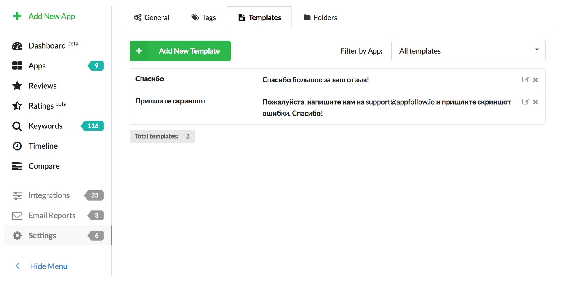Click the edit icon for Спасибо template
Image resolution: width=561 pixels, height=283 pixels.
tap(525, 80)
